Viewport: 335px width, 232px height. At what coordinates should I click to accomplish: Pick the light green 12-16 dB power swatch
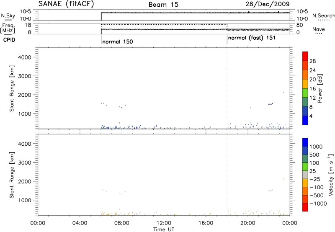click(305, 93)
